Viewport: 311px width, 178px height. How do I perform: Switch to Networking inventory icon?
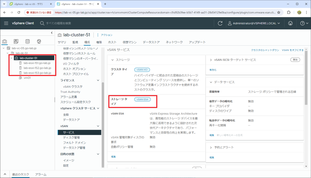point(39,42)
